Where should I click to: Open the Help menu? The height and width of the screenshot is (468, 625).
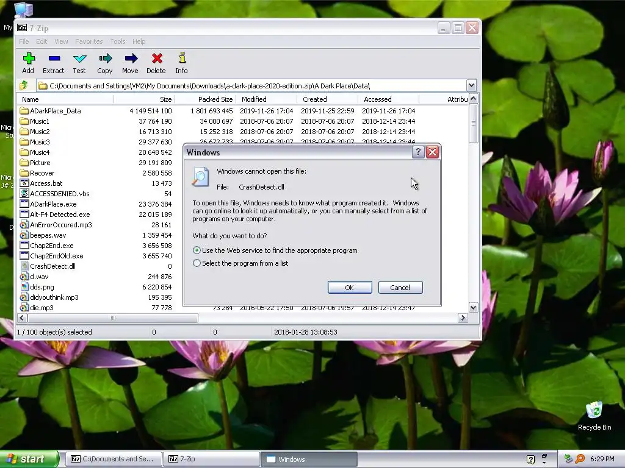pos(139,41)
